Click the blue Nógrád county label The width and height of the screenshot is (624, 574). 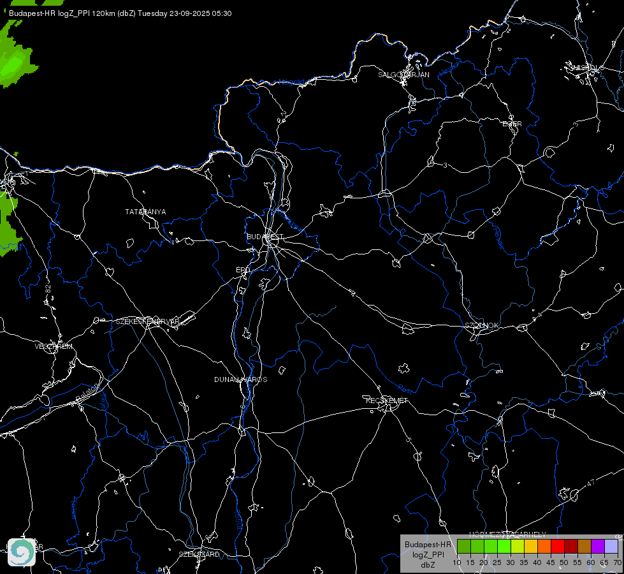point(291,82)
